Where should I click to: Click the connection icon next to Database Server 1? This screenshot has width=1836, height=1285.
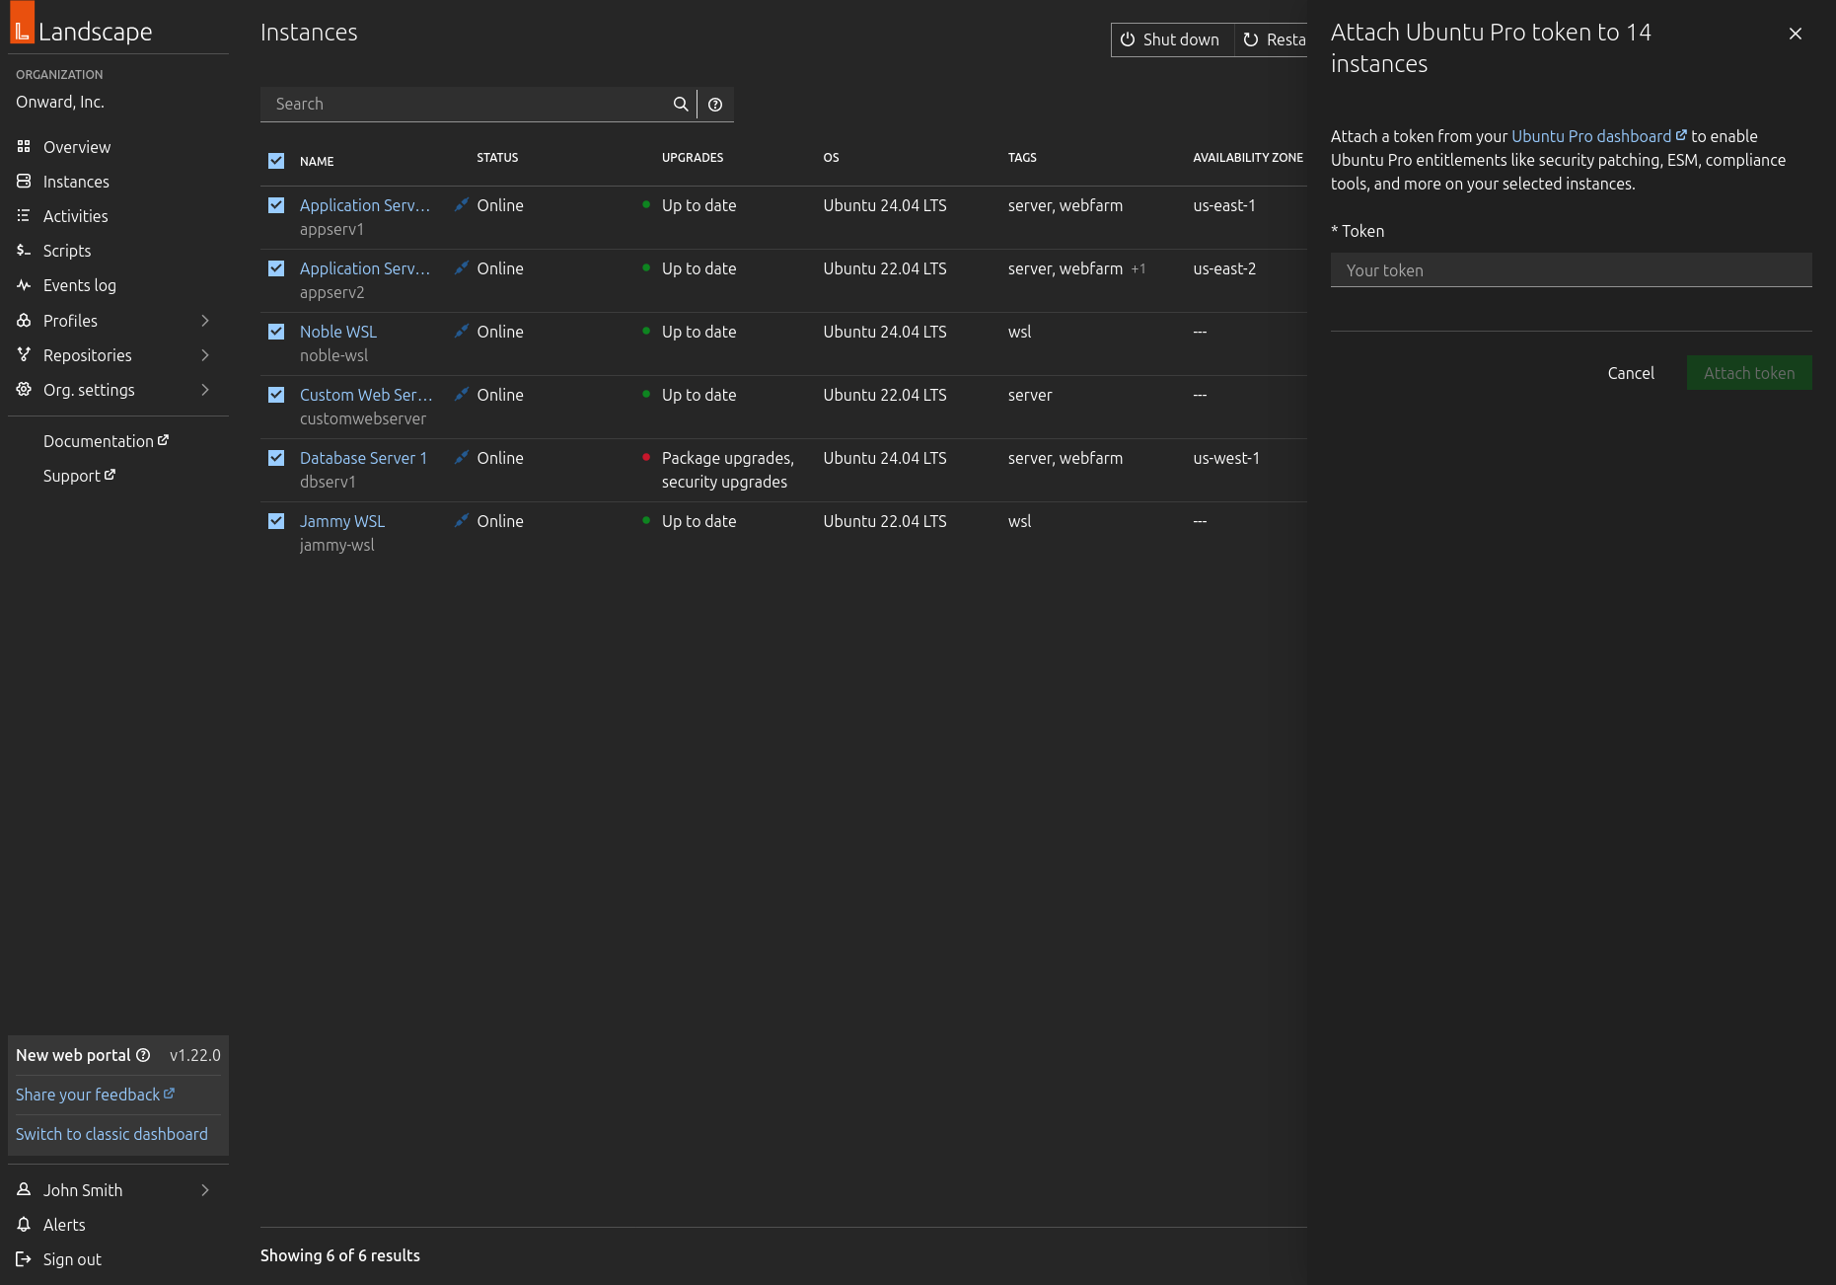click(461, 458)
